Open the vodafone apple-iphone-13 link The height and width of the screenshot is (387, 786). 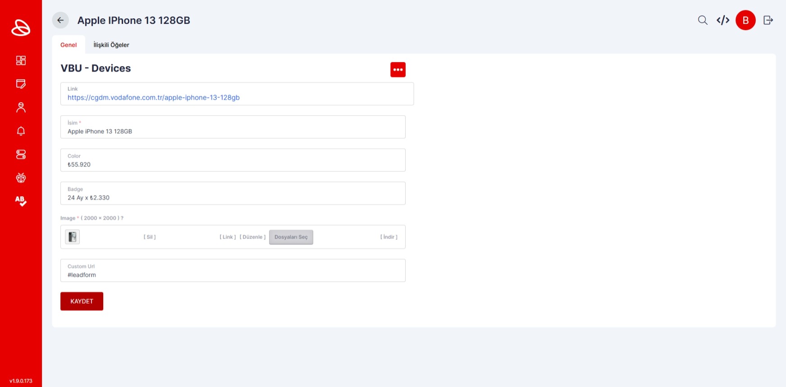[154, 98]
